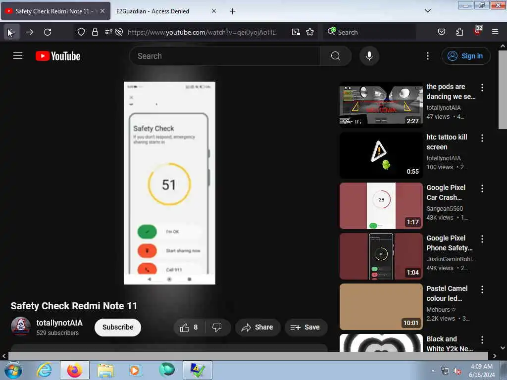
Task: Sign in to YouTube
Action: (465, 56)
